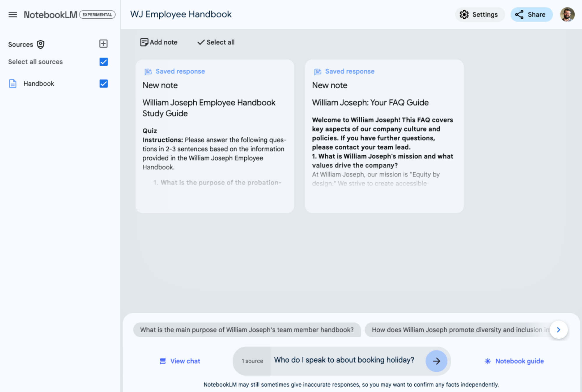
Task: Open the FAQ Guide saved response note
Action: tap(384, 136)
